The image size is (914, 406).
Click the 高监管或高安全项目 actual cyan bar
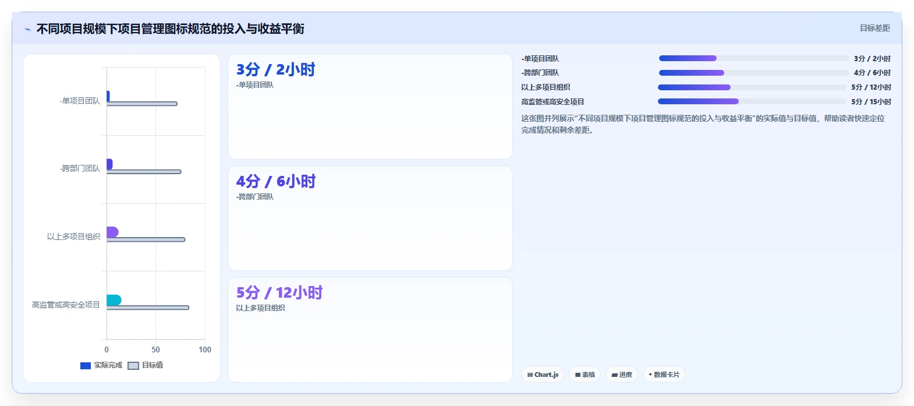114,300
